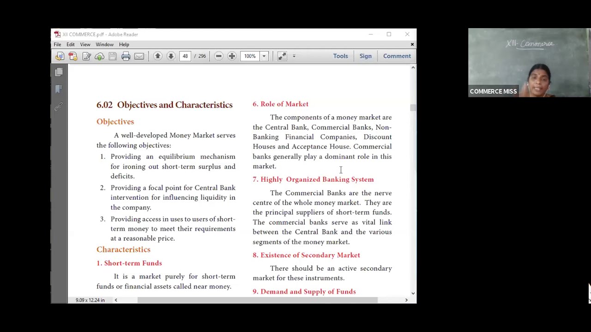Print the document with printer icon
The width and height of the screenshot is (591, 332).
[126, 56]
